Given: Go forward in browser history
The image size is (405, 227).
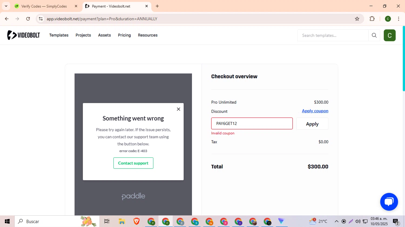Looking at the screenshot, I should pos(17,19).
